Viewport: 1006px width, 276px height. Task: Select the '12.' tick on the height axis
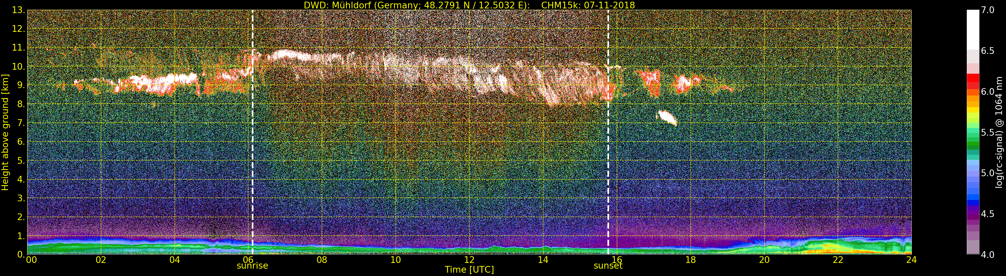pos(18,29)
